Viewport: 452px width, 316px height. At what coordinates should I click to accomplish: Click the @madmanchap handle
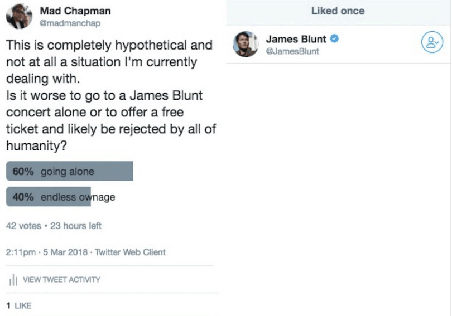70,23
